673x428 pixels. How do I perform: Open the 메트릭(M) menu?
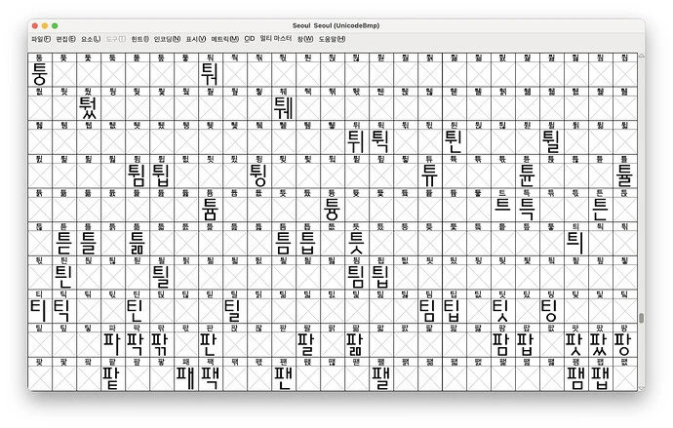(x=224, y=39)
